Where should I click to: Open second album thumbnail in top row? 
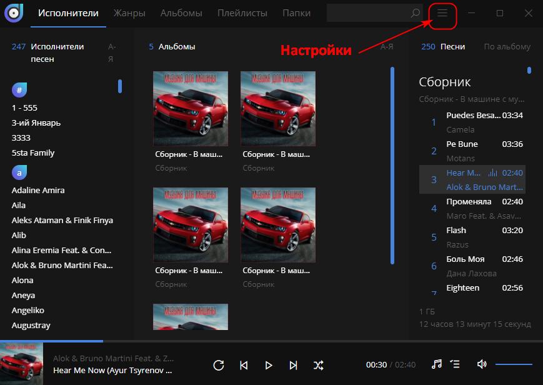coord(278,109)
